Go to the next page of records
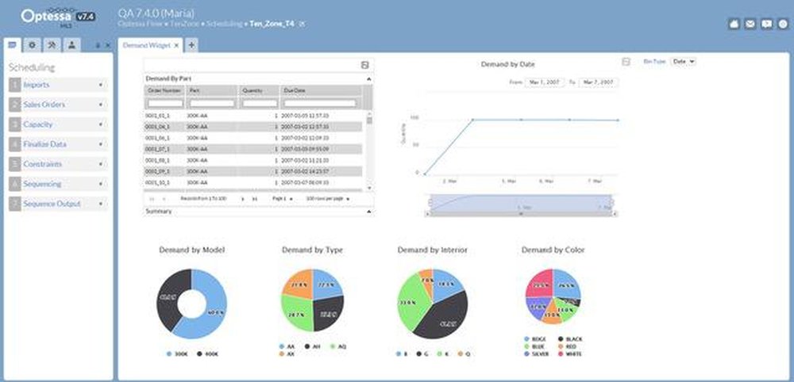The height and width of the screenshot is (382, 794). [242, 199]
